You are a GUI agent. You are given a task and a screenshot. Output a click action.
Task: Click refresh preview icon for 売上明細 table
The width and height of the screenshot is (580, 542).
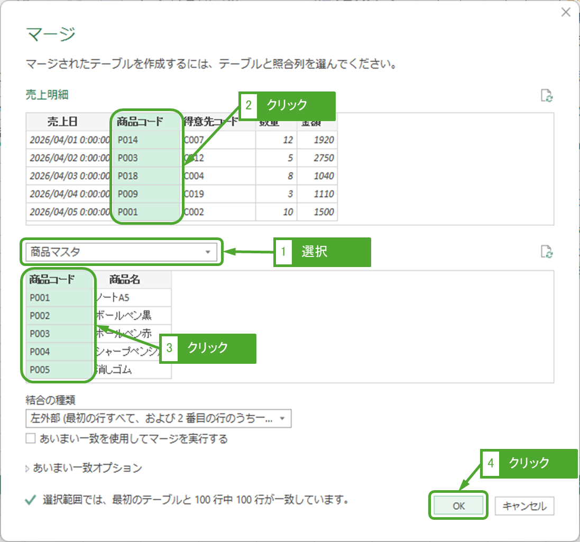tap(547, 96)
